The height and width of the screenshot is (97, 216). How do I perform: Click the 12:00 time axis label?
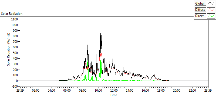click(x=114, y=91)
